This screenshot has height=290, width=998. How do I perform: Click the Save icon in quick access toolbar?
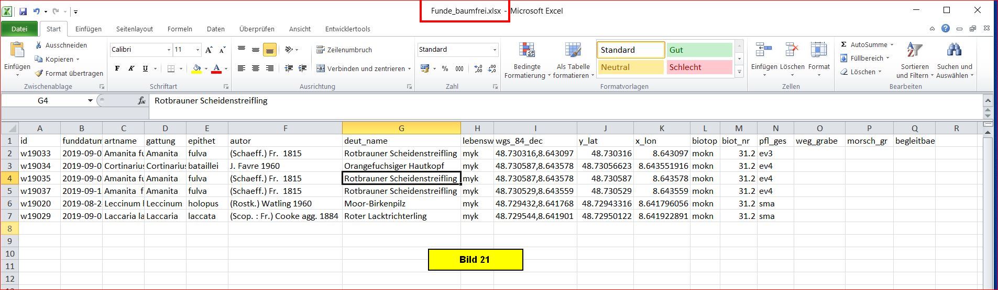[x=23, y=11]
